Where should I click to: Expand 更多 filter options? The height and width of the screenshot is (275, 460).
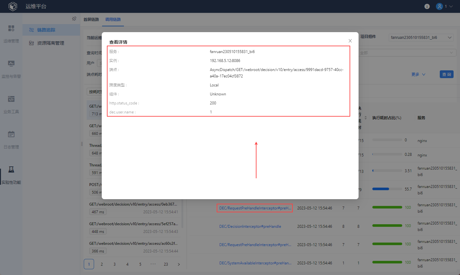click(x=418, y=75)
